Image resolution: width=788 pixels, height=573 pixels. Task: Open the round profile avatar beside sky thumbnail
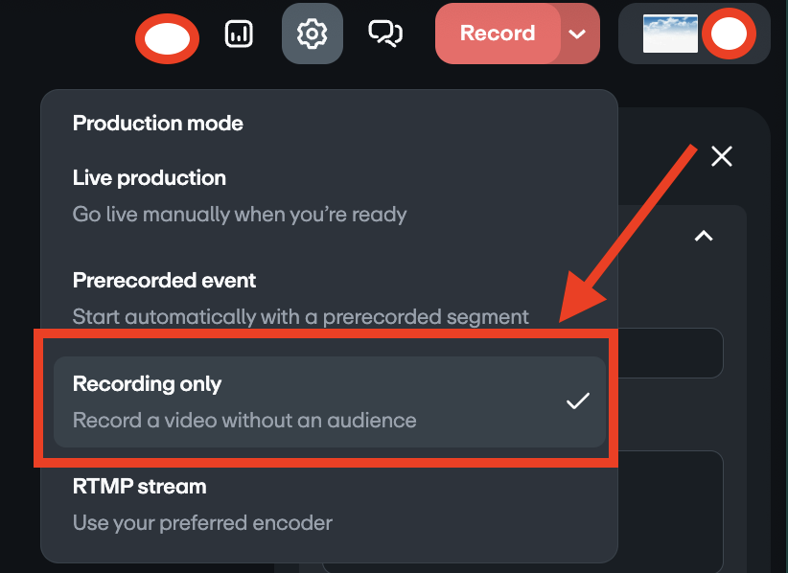pos(729,34)
